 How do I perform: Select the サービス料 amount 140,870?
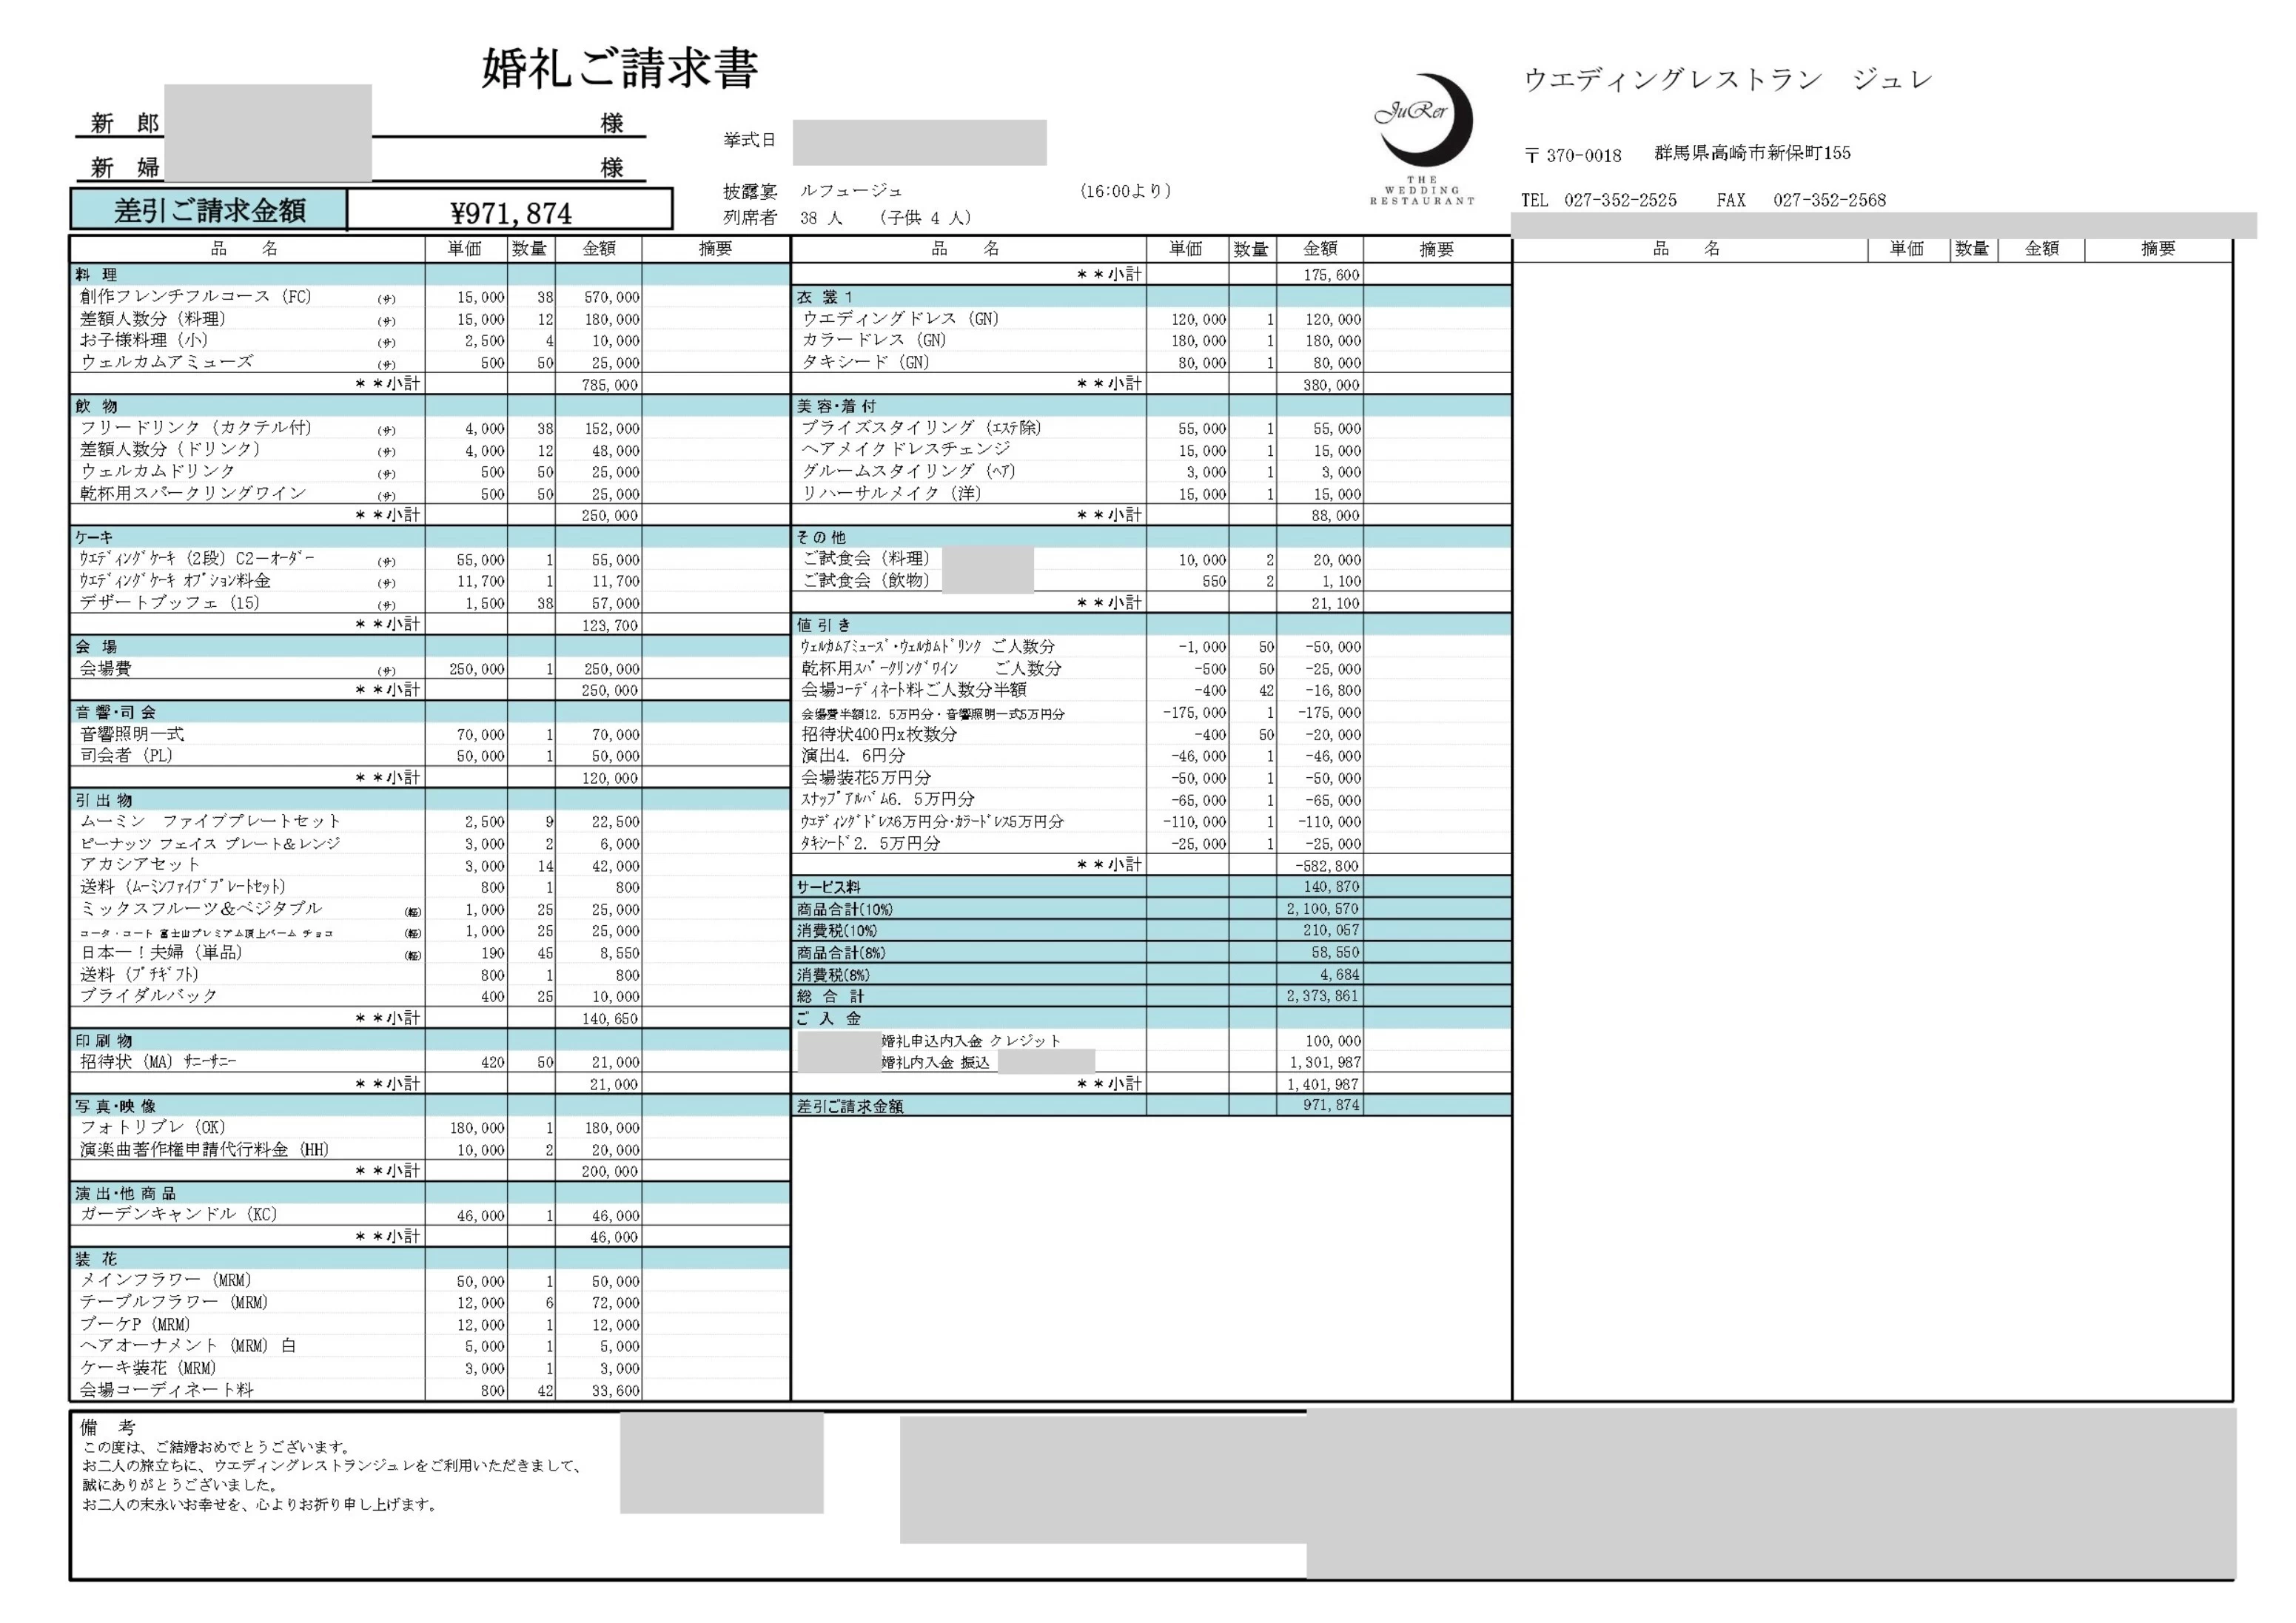[x=1331, y=887]
